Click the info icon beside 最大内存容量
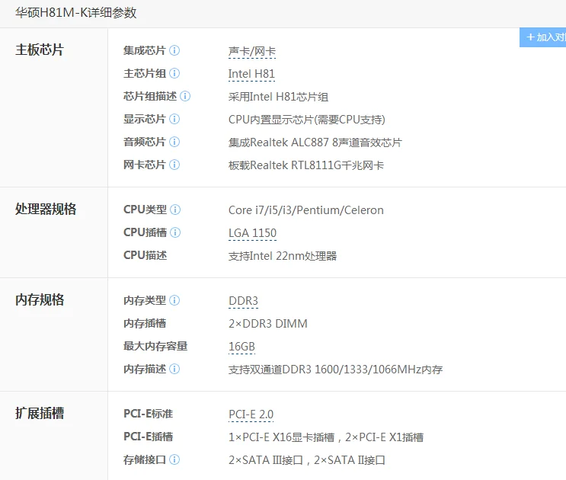The image size is (566, 480). click(197, 346)
